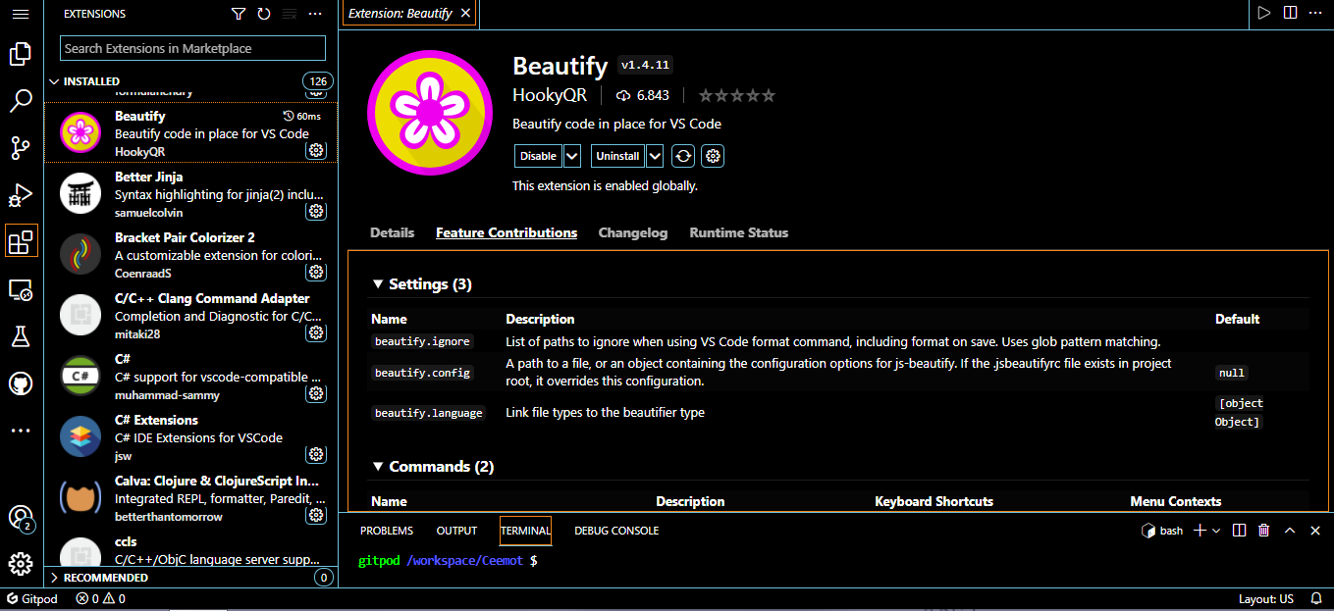Open the Search view
Image resolution: width=1334 pixels, height=611 pixels.
[21, 101]
